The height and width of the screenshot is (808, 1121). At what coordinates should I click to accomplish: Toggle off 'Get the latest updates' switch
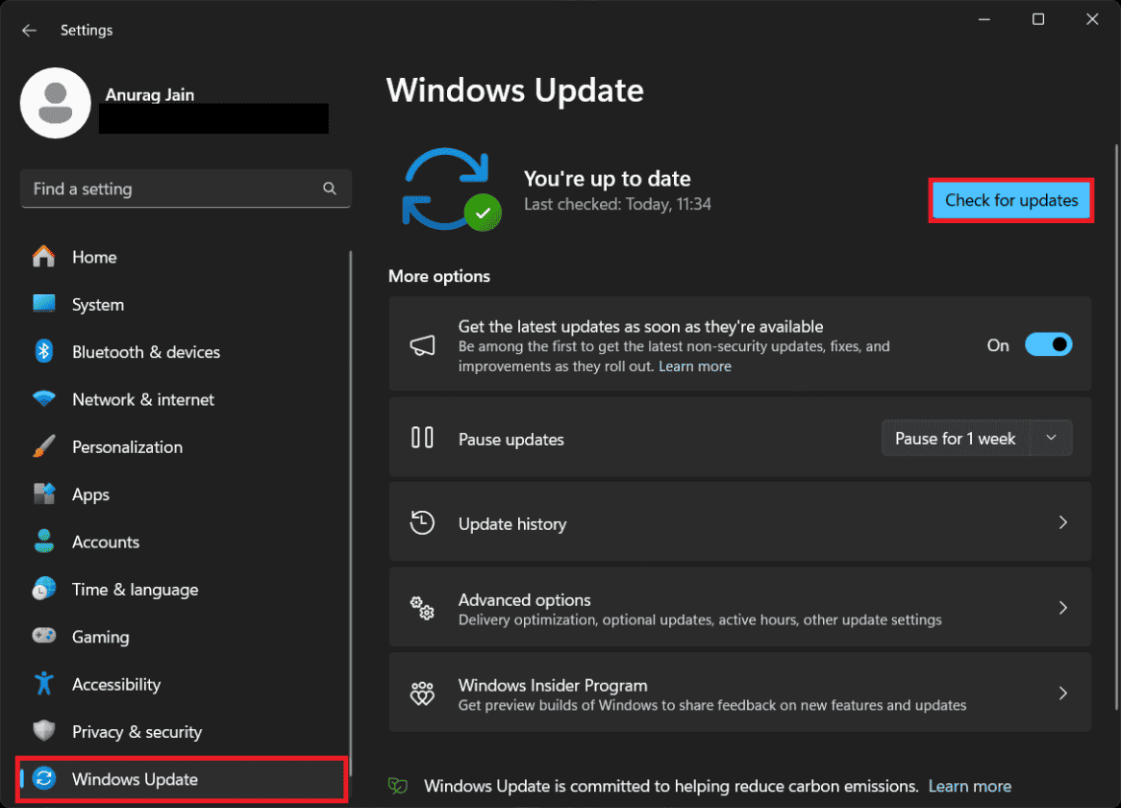1049,344
